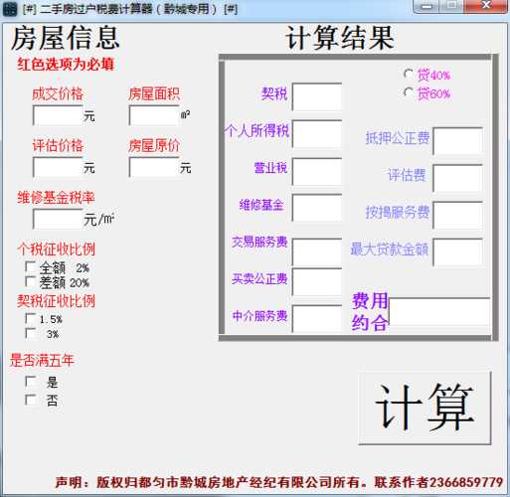Focus the 评估价格 input field

pos(58,167)
